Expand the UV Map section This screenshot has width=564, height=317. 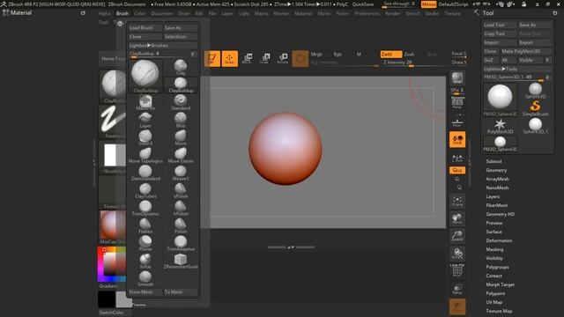click(x=493, y=302)
